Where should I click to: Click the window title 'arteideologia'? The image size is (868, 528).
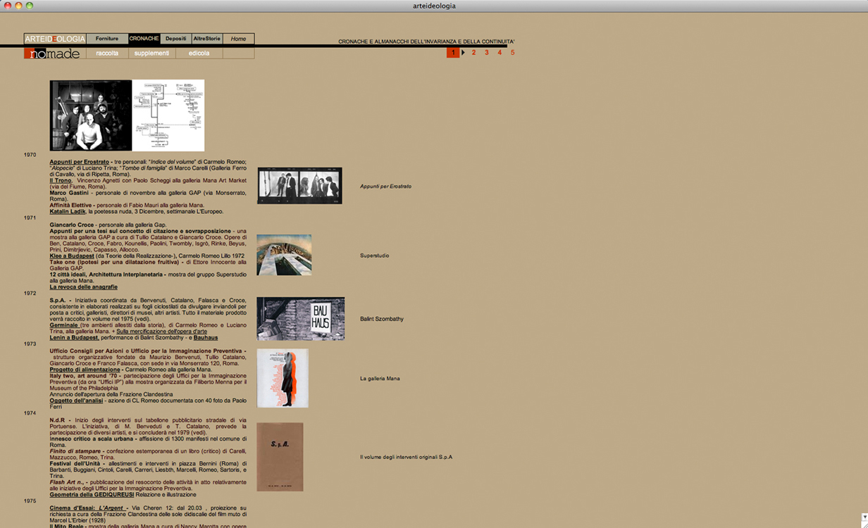434,6
